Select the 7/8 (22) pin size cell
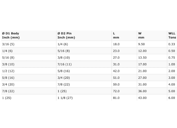 [x=64, y=84]
